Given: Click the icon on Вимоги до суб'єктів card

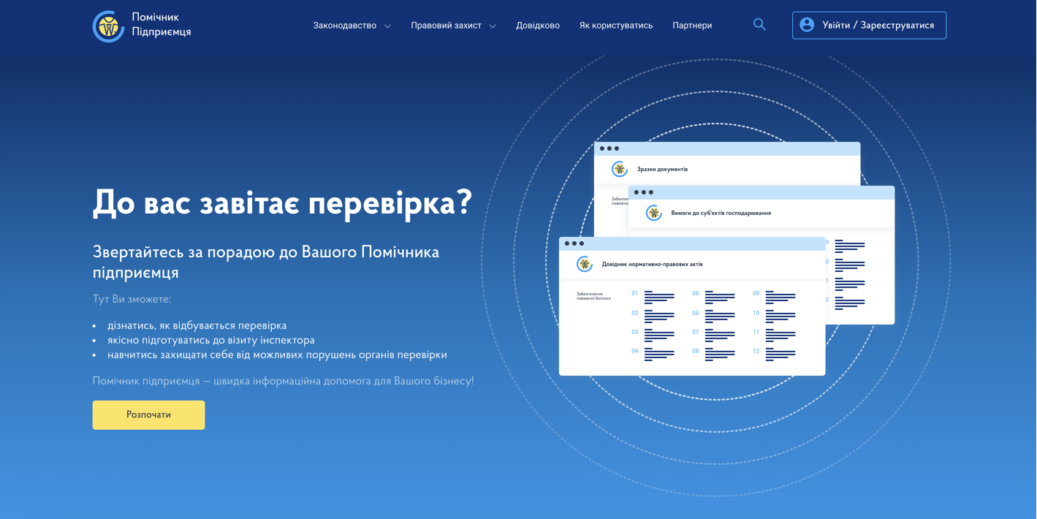Looking at the screenshot, I should (653, 213).
